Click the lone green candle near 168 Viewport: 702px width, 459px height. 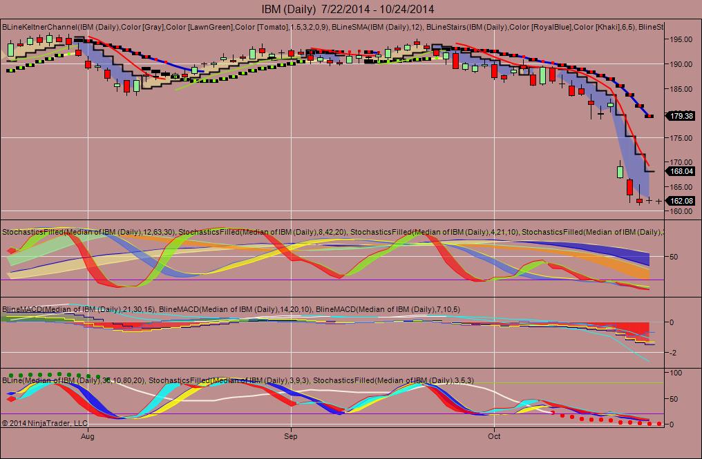(620, 171)
